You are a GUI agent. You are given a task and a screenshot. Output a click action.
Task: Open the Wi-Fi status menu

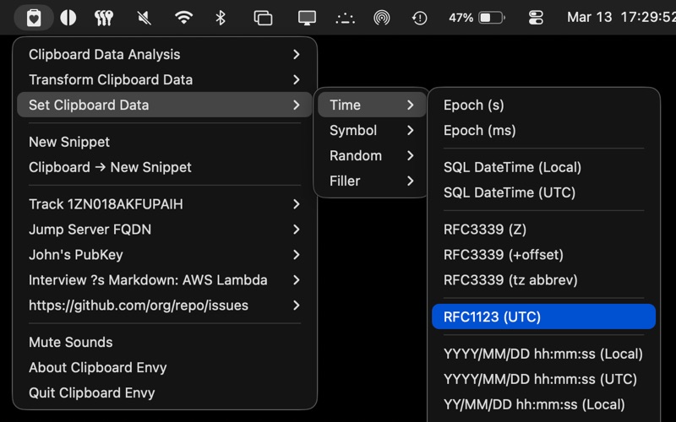pyautogui.click(x=183, y=18)
